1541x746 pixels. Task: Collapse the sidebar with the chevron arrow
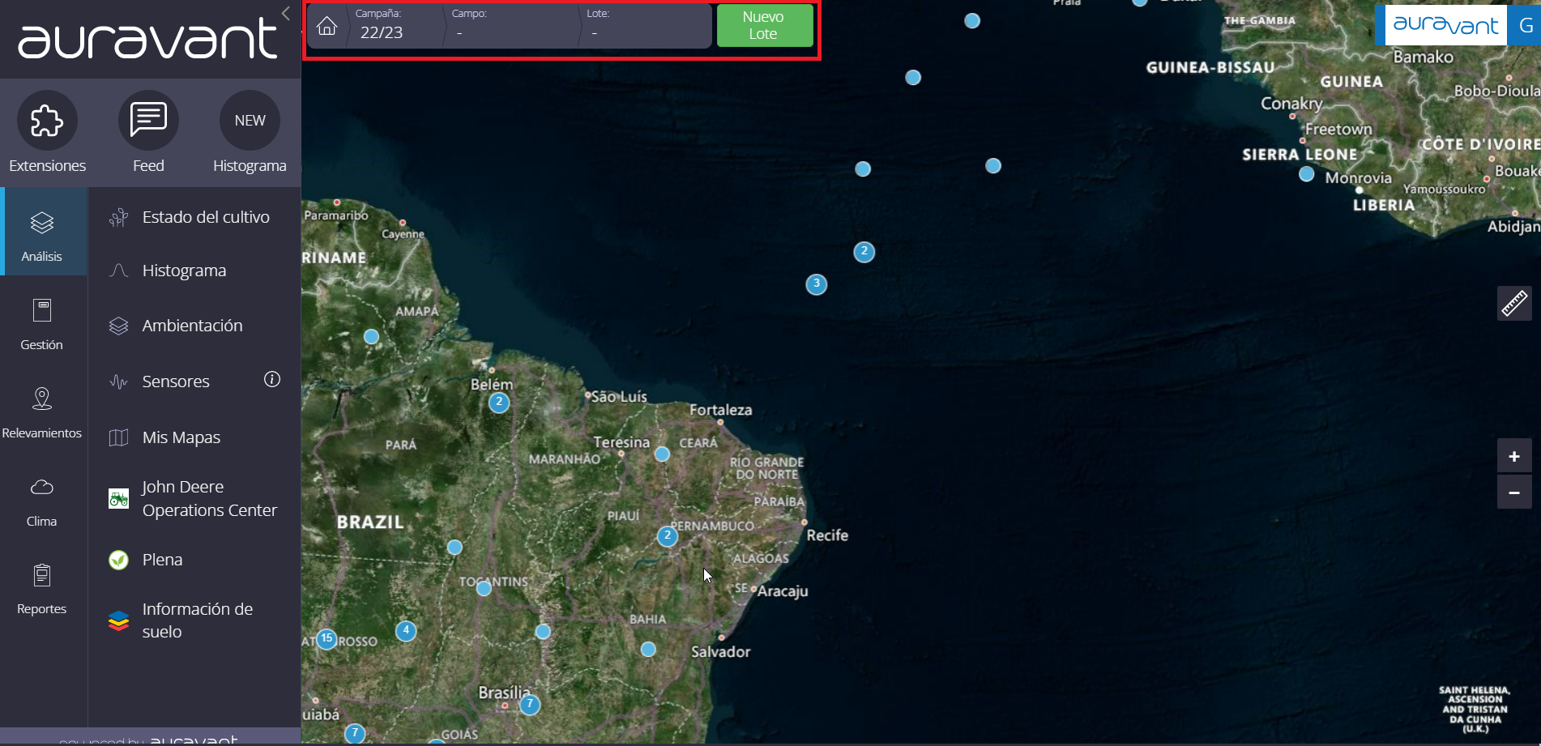[285, 13]
